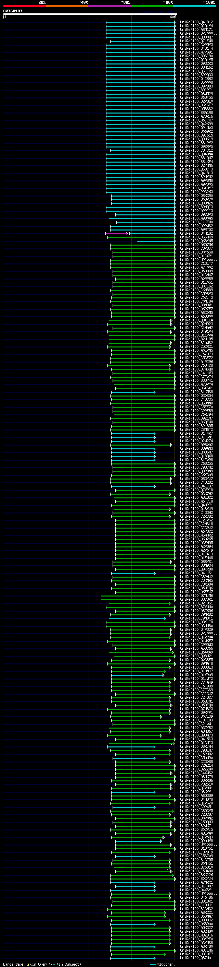Image resolution: width=219 pixels, height=967 pixels.
Task: Select the UniRef100_B1T4K7 label
Action: click(x=196, y=434)
